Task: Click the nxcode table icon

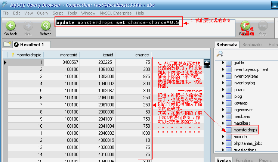Action: (x=229, y=137)
